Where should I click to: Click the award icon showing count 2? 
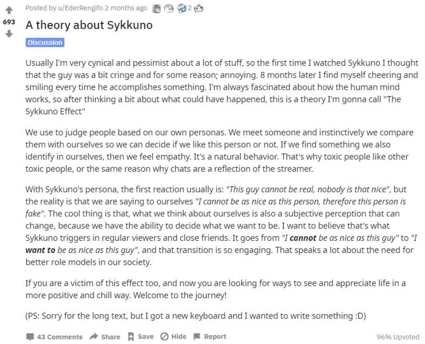[181, 8]
